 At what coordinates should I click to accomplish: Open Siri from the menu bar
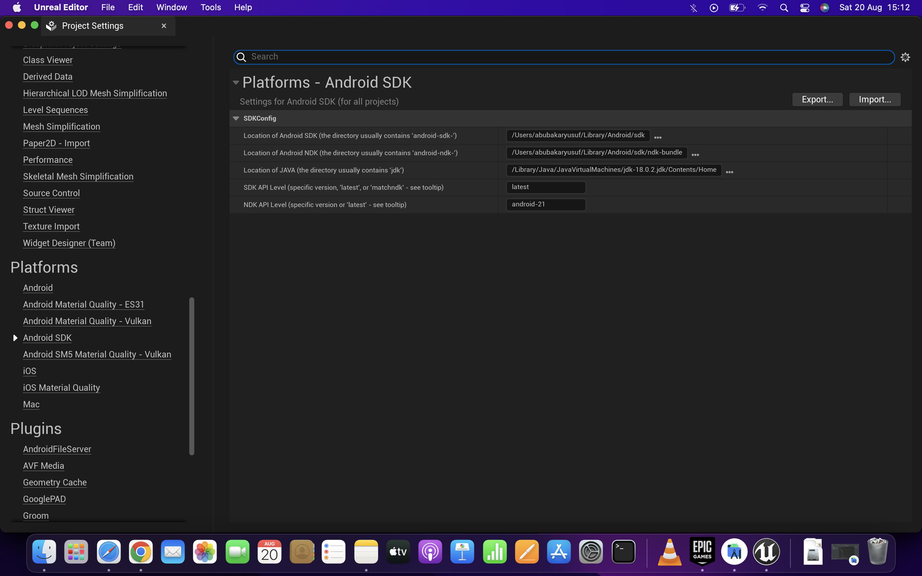[824, 8]
